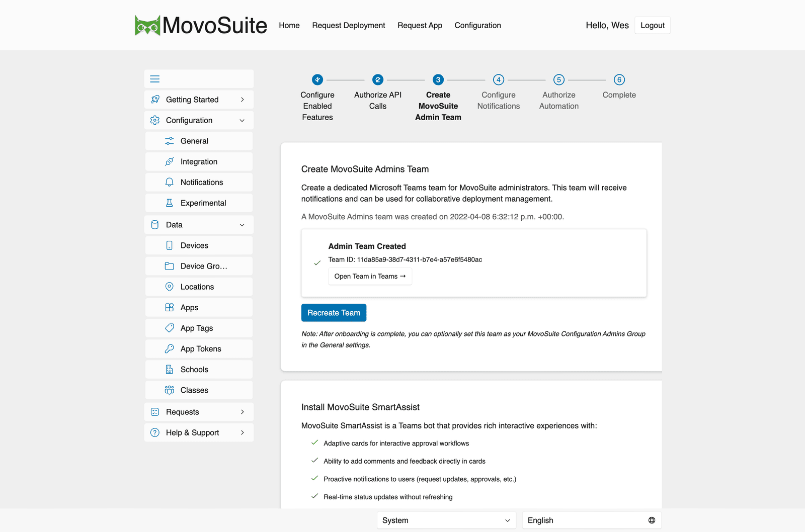
Task: Click the globe icon in language selector
Action: [652, 520]
